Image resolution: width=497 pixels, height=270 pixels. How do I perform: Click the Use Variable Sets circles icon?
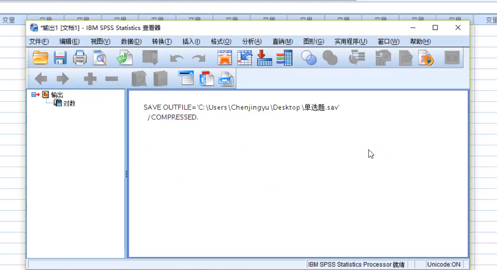pos(309,58)
